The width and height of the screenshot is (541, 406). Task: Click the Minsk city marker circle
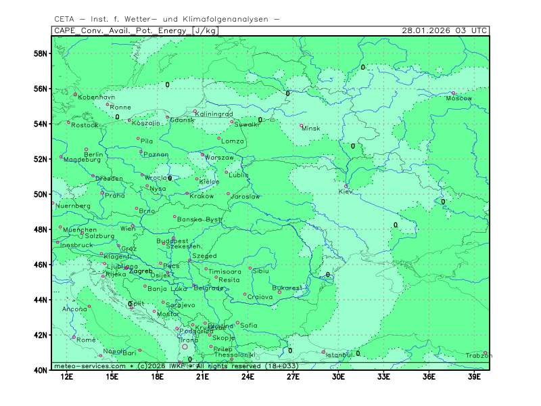click(x=302, y=125)
